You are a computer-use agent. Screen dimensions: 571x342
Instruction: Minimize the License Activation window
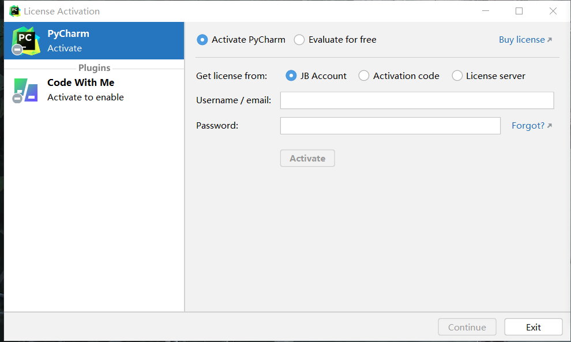click(x=486, y=11)
